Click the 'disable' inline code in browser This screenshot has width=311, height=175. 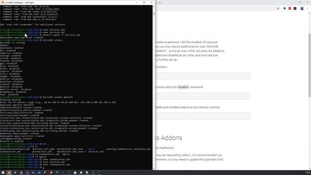183,87
